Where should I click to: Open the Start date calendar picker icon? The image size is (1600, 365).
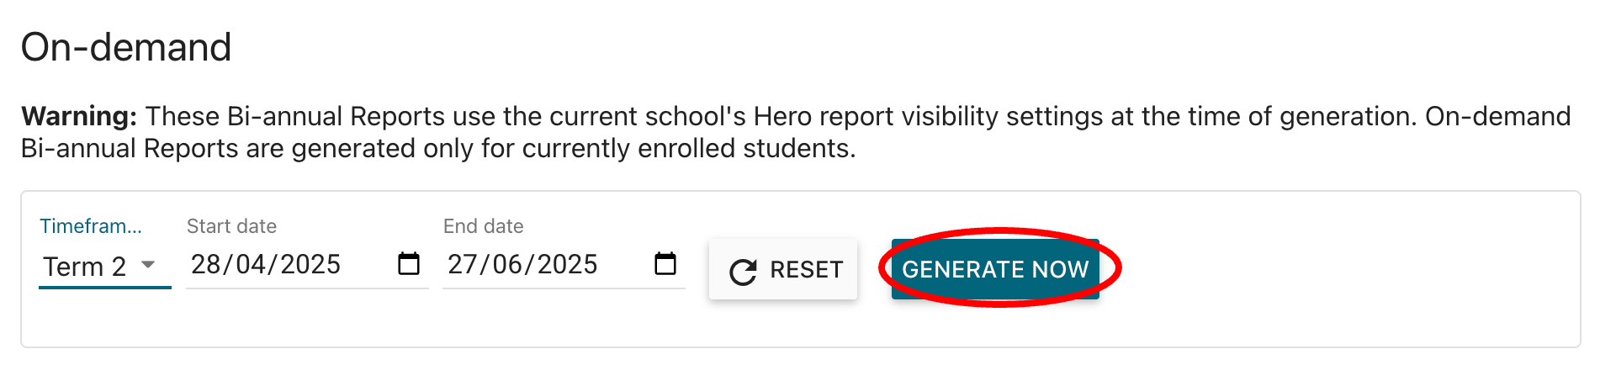pos(409,264)
